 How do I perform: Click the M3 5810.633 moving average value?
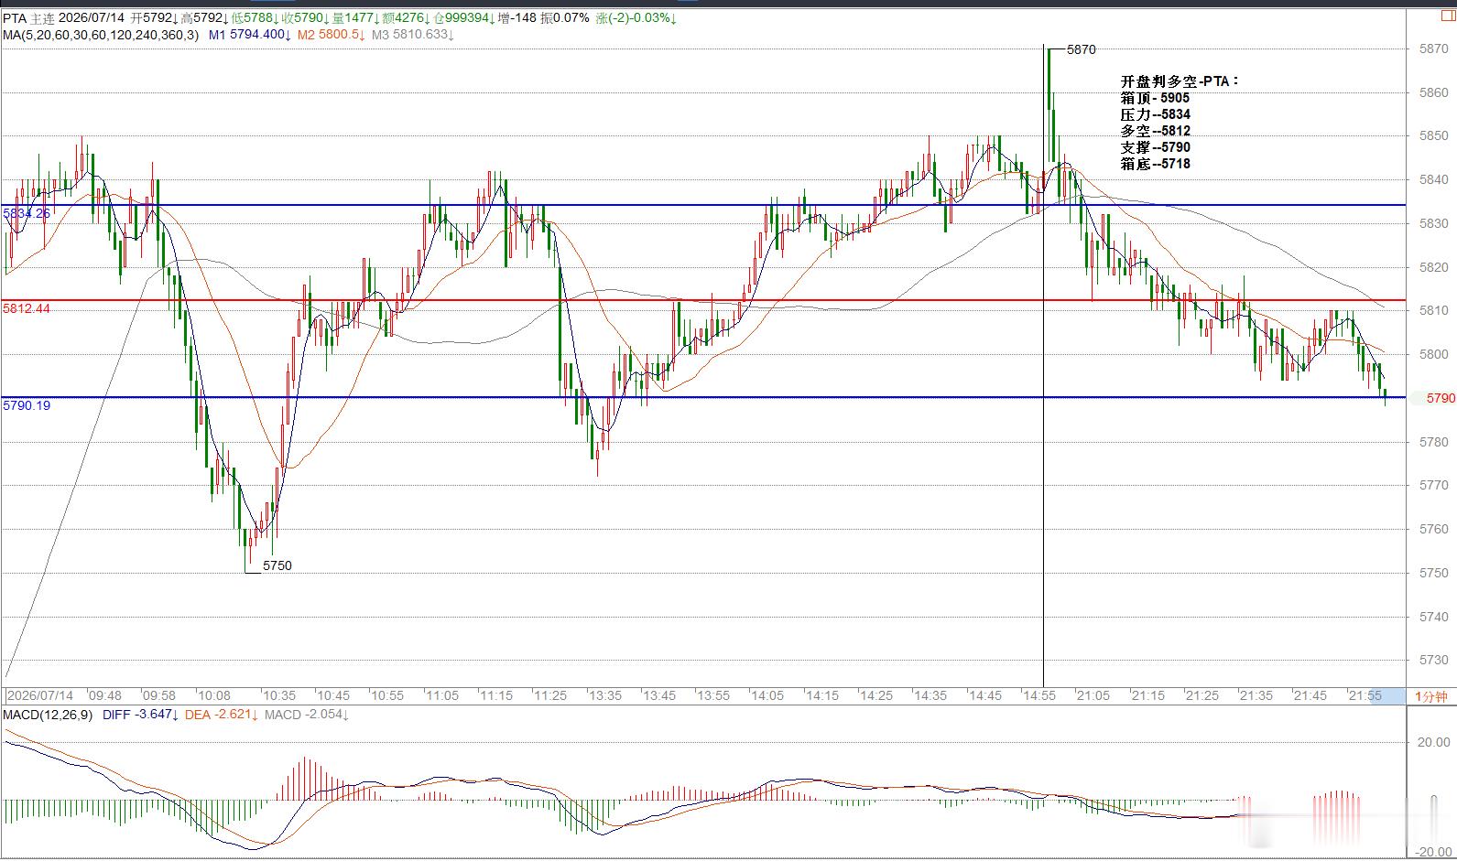[x=413, y=35]
